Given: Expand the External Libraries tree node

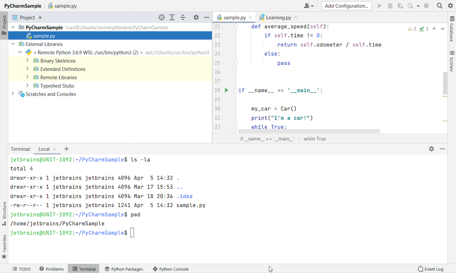Looking at the screenshot, I should click(13, 43).
